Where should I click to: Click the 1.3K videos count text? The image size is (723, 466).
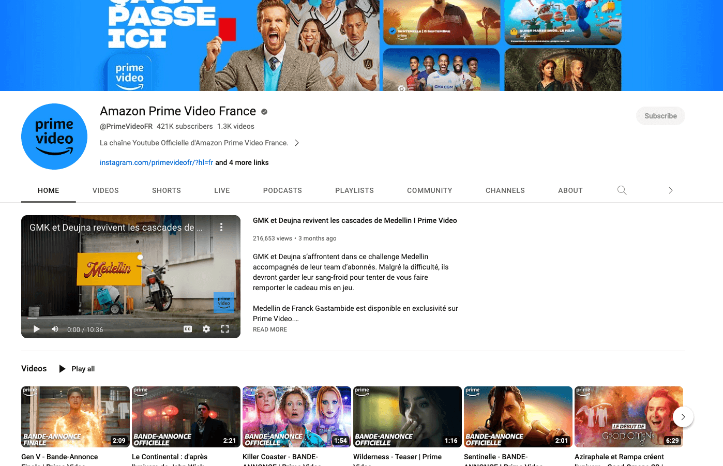(x=236, y=126)
